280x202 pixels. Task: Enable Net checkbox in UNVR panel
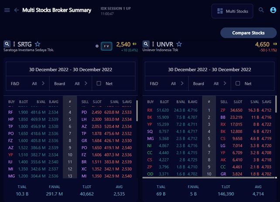238,83
